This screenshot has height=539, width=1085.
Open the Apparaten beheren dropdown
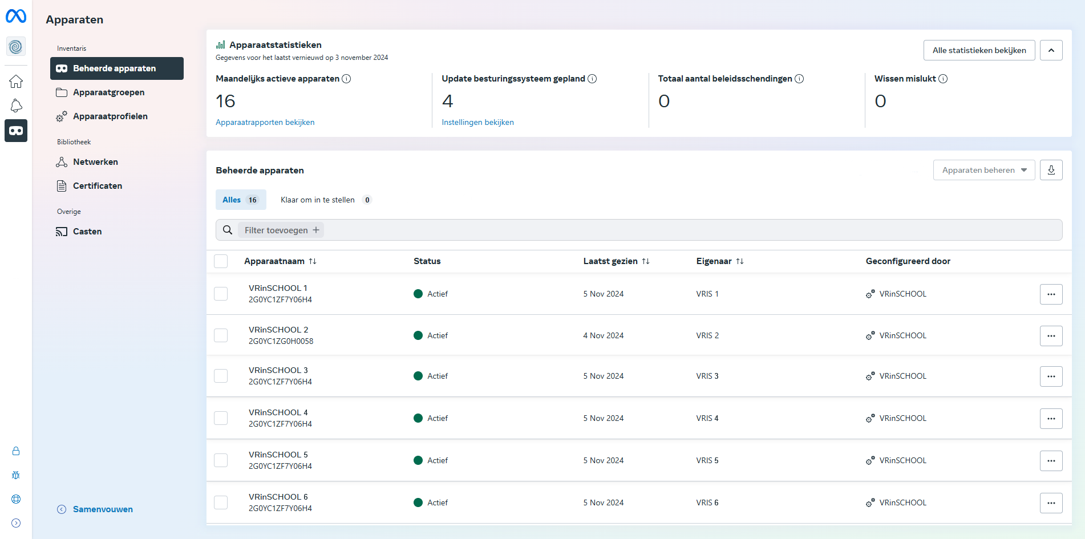click(x=983, y=170)
